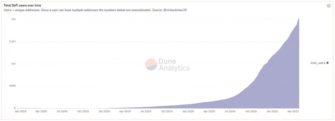335x121 pixels.
Task: Select the 1m y-axis label
Action: (14, 64)
